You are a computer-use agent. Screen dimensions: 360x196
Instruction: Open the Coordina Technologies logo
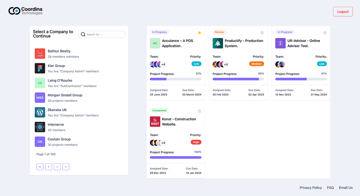(x=25, y=11)
